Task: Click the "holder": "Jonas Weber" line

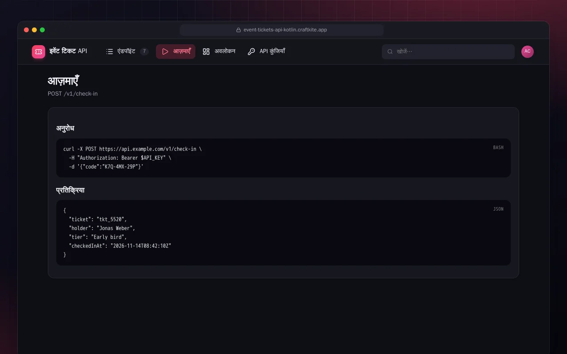Action: pos(102,228)
